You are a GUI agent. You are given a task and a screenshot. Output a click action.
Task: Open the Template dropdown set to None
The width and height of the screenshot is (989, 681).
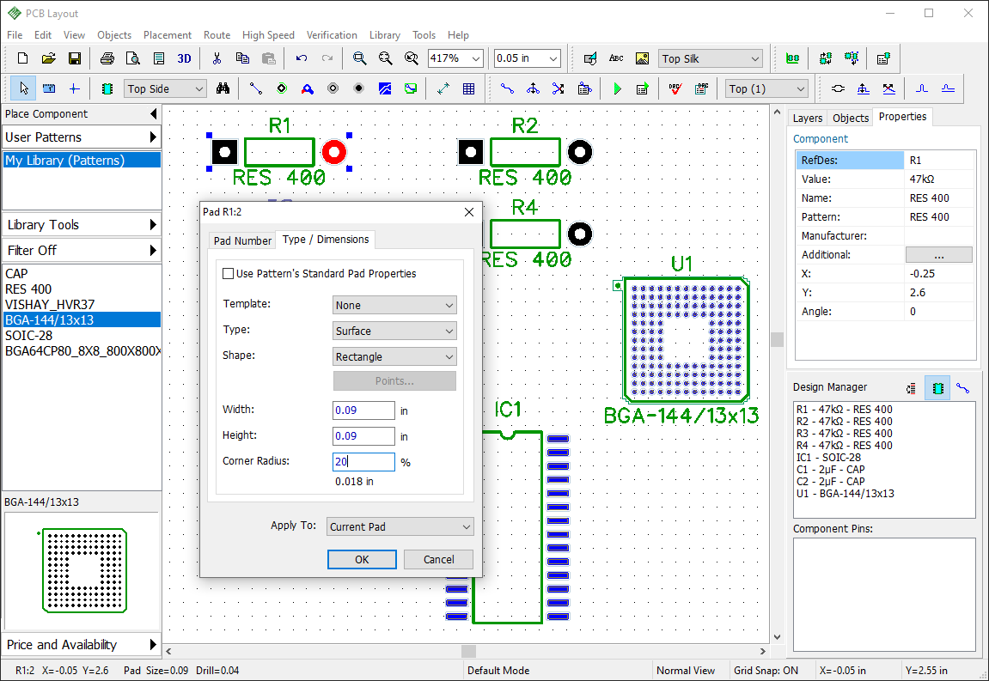coord(394,305)
